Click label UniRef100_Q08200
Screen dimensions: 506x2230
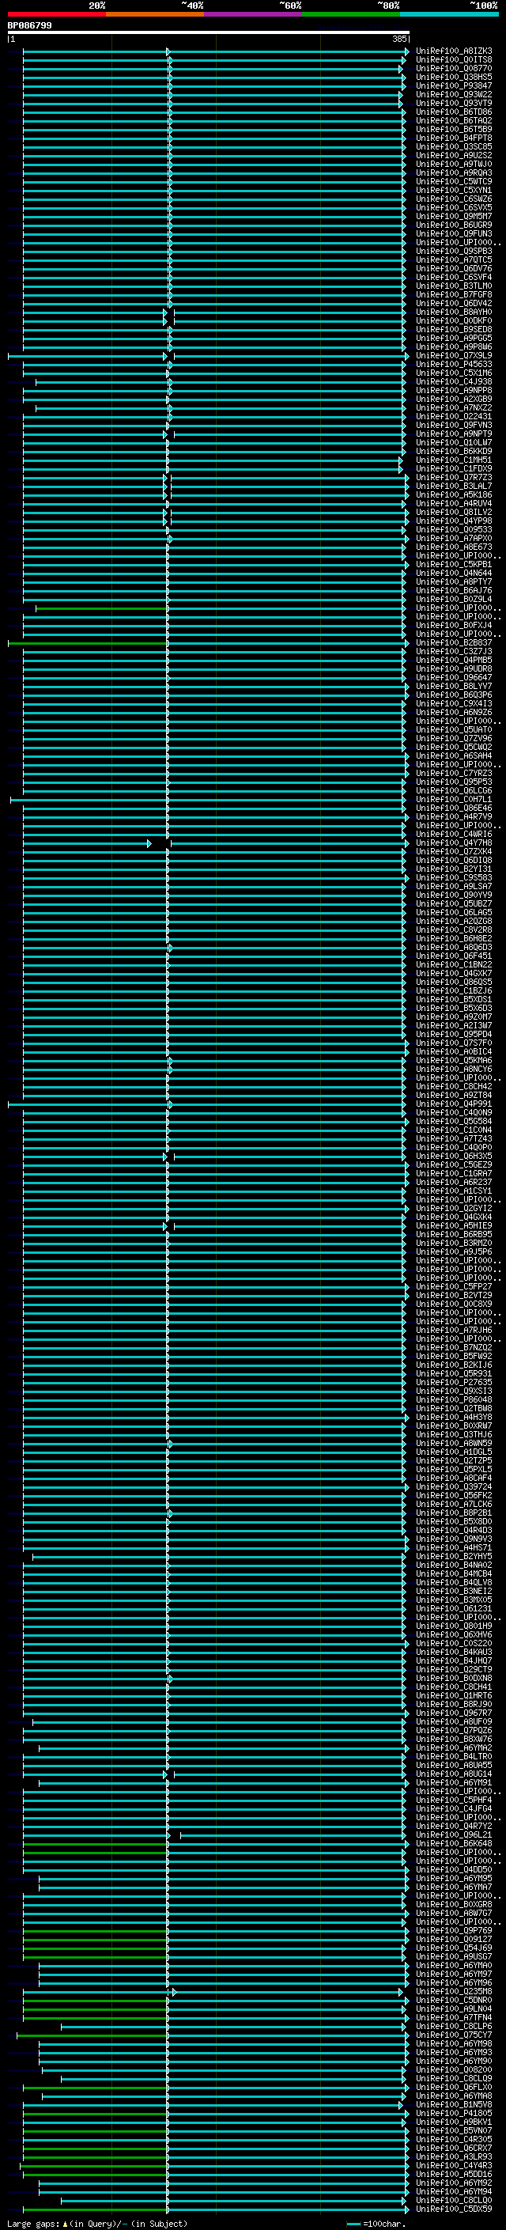pyautogui.click(x=454, y=2070)
